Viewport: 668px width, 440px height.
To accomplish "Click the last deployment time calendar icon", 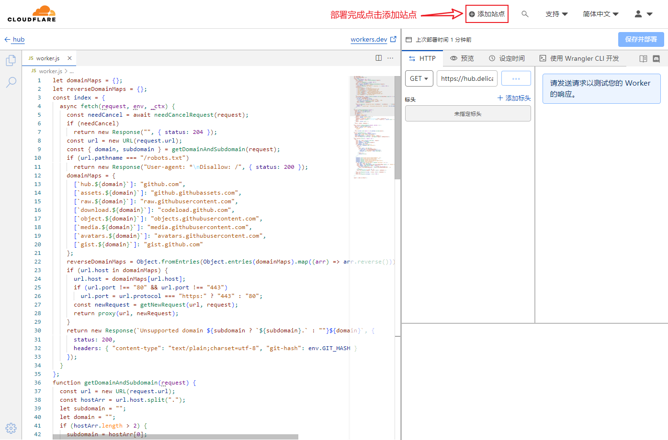I will pyautogui.click(x=409, y=40).
